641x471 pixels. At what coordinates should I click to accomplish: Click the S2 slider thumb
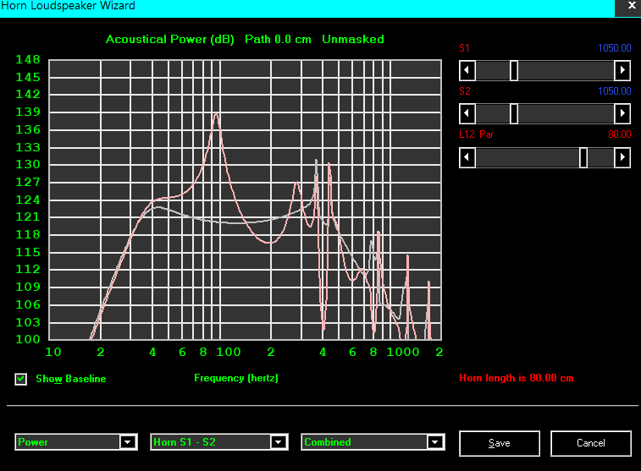pos(514,113)
